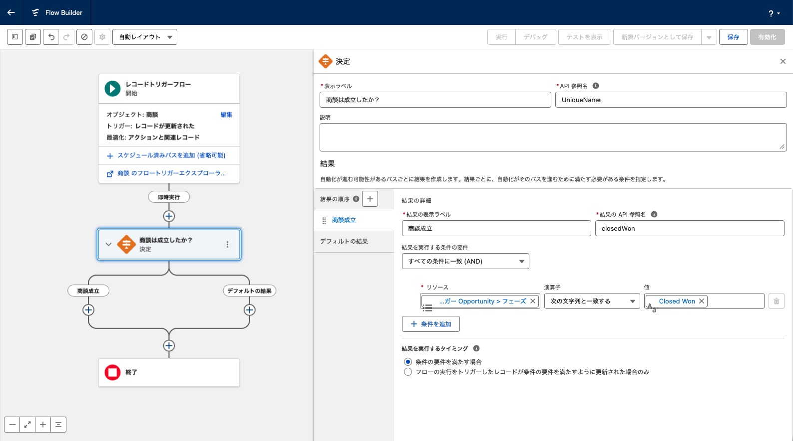Add element below 即時実行 with plus
The height and width of the screenshot is (441, 793).
pyautogui.click(x=169, y=216)
